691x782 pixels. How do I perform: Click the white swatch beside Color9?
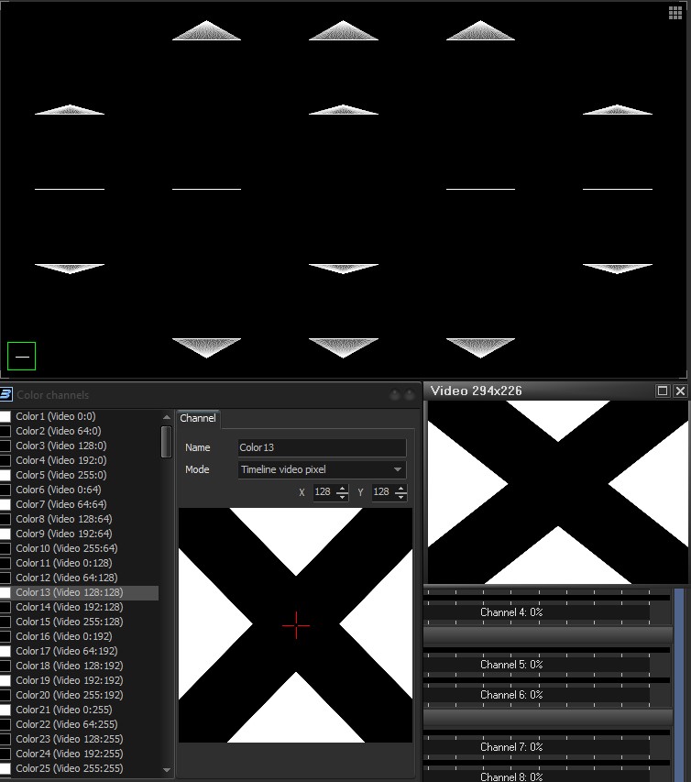point(5,534)
